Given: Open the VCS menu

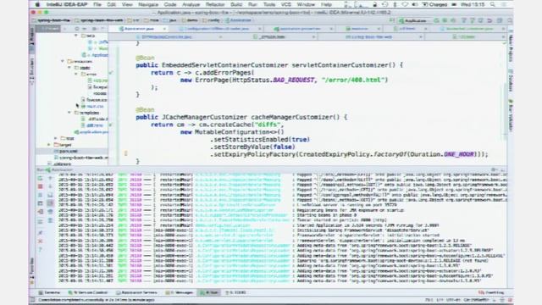Looking at the screenshot, I should pos(286,4).
